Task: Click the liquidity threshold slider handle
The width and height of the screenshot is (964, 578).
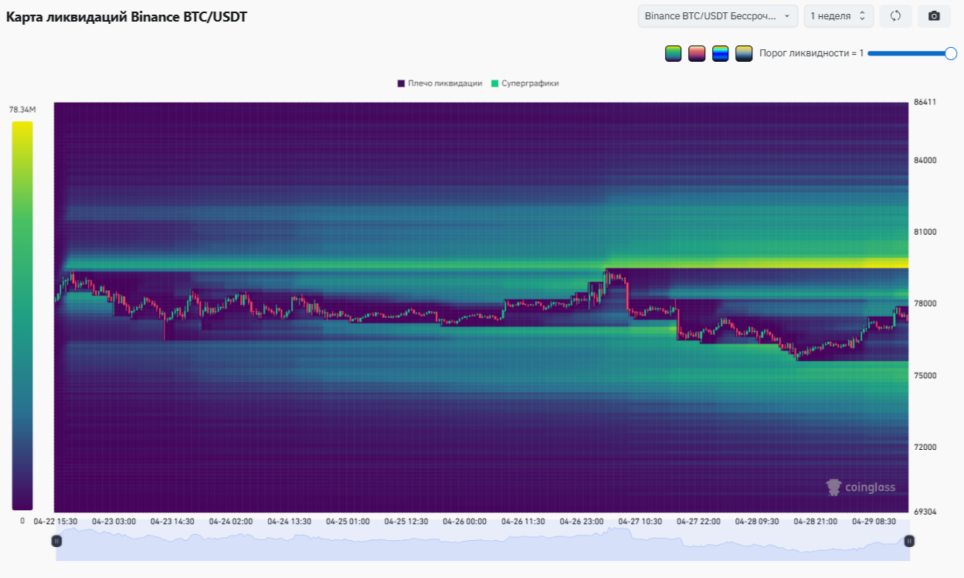Action: (951, 53)
